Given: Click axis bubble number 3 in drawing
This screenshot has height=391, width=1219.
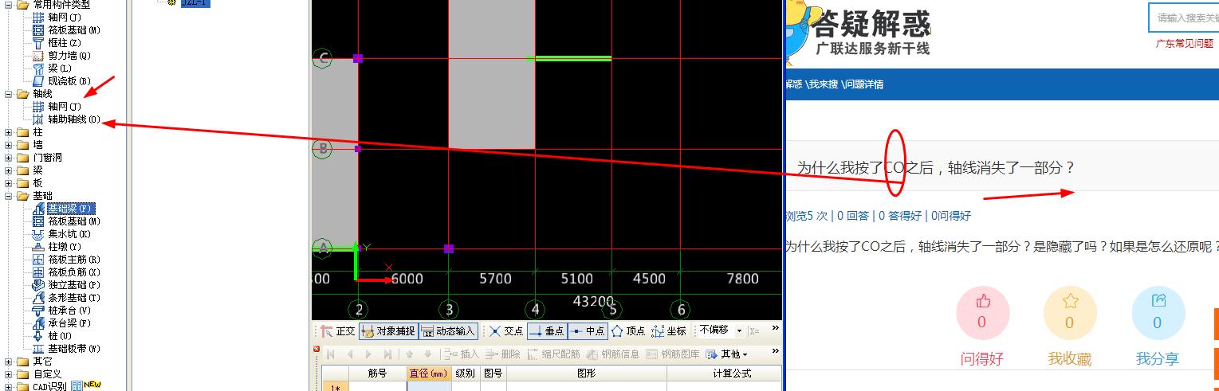Looking at the screenshot, I should point(449,310).
